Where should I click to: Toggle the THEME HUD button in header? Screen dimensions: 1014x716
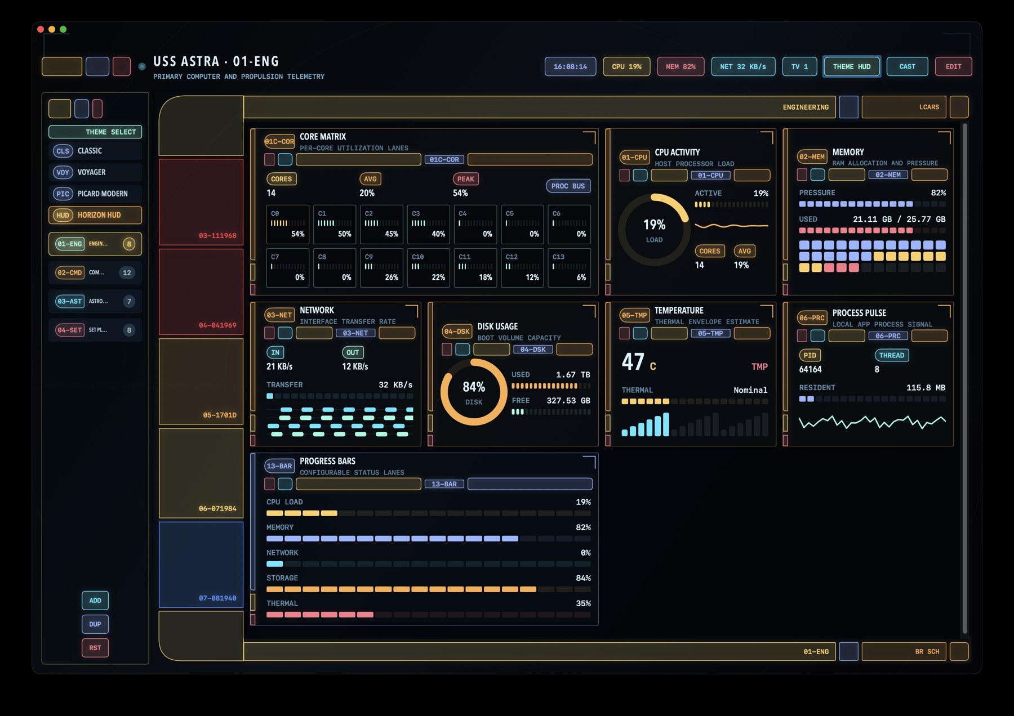coord(852,66)
